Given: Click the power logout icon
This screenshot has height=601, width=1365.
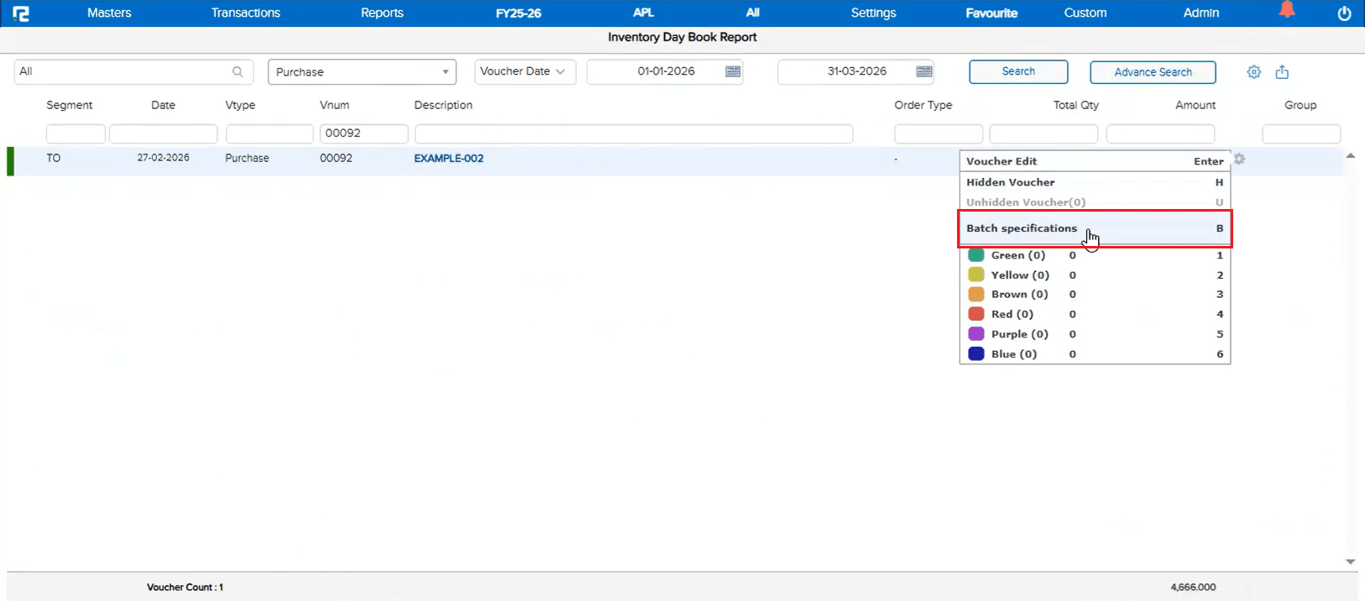Looking at the screenshot, I should point(1344,13).
